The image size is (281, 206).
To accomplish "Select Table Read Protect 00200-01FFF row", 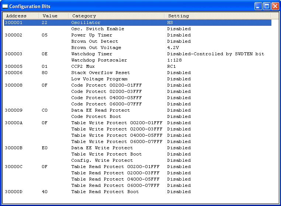I will (138, 167).
